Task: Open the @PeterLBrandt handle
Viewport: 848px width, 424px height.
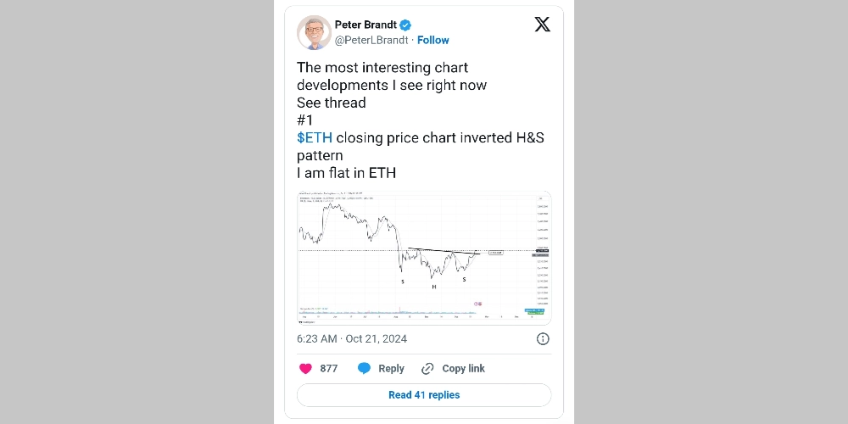Action: [x=371, y=40]
